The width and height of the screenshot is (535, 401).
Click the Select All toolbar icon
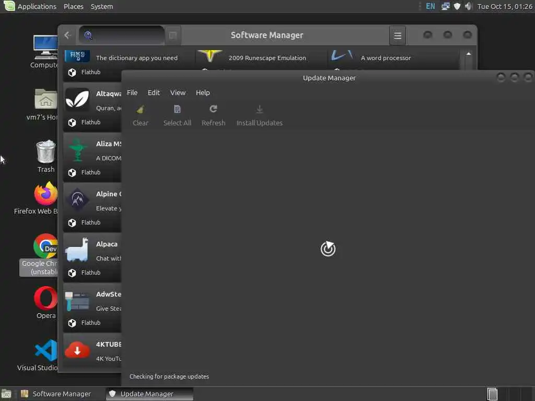[177, 109]
